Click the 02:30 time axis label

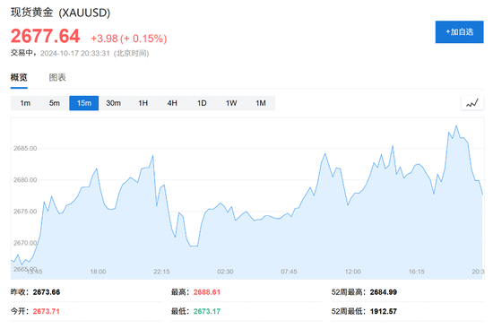point(225,272)
